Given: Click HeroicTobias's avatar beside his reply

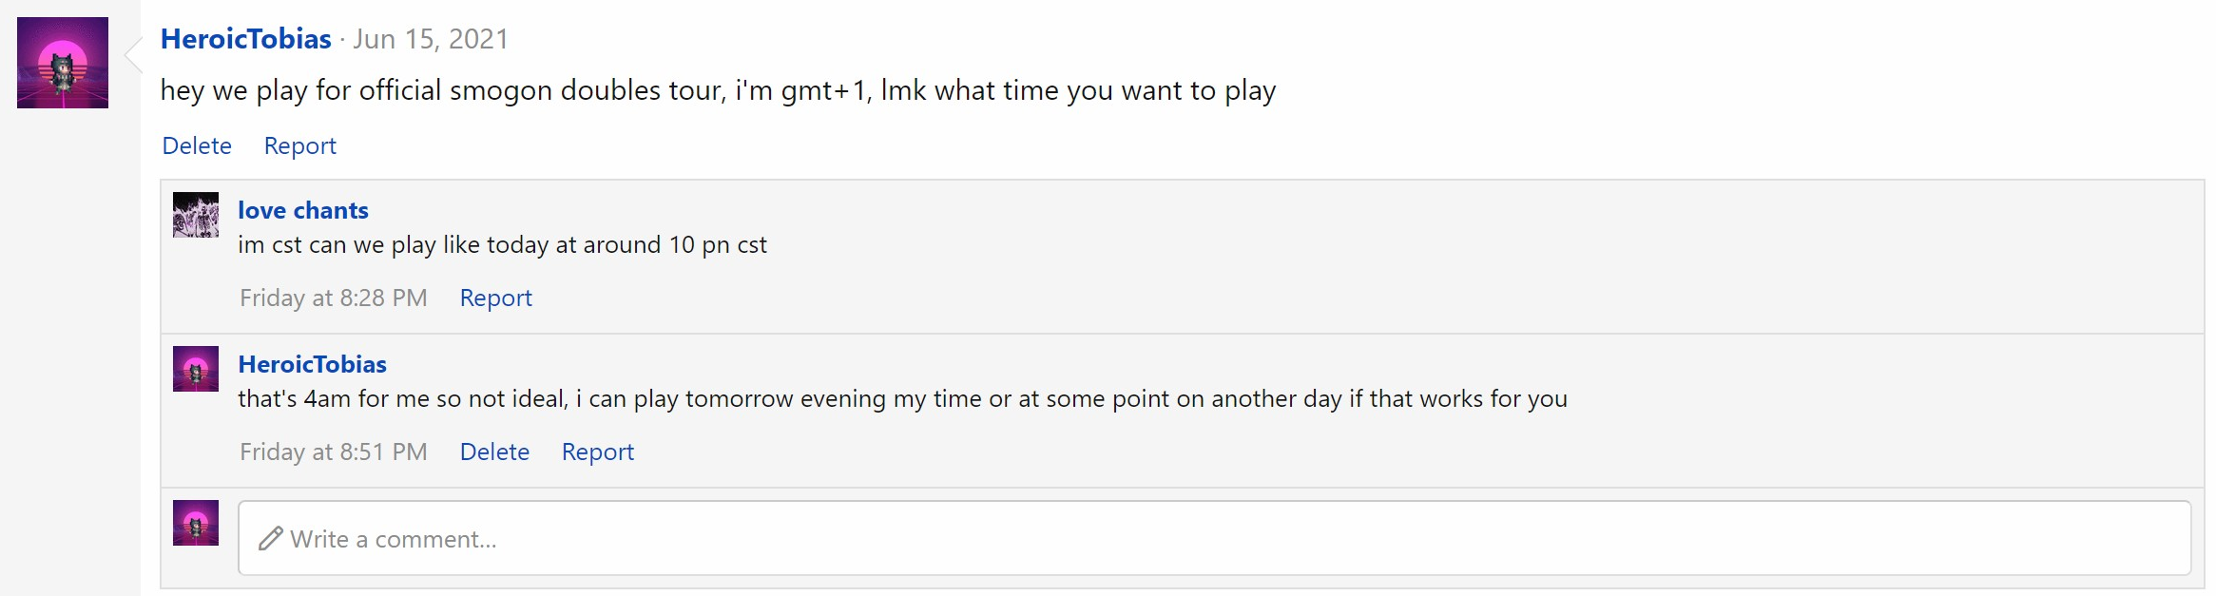Looking at the screenshot, I should pyautogui.click(x=196, y=369).
